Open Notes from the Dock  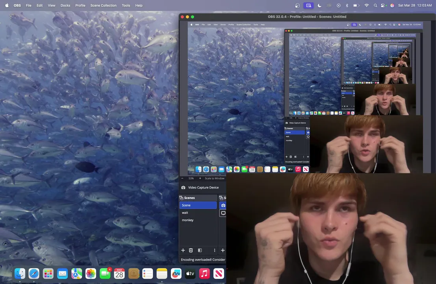click(x=162, y=274)
